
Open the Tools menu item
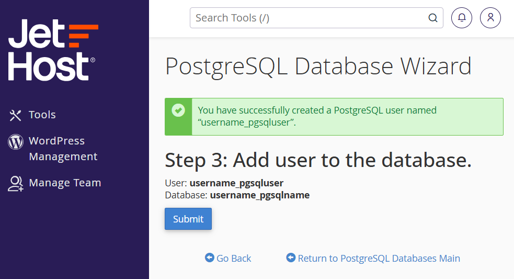[42, 115]
